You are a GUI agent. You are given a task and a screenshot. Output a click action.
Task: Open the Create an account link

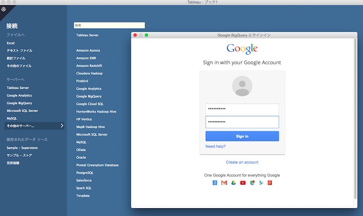click(x=242, y=162)
